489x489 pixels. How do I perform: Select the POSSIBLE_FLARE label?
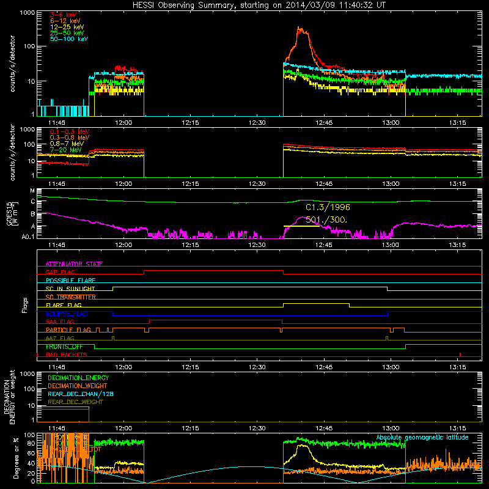pos(70,281)
